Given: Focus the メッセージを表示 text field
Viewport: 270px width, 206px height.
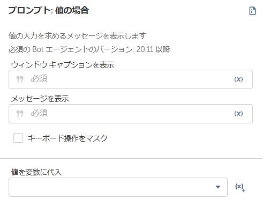Looking at the screenshot, I should pyautogui.click(x=131, y=114).
